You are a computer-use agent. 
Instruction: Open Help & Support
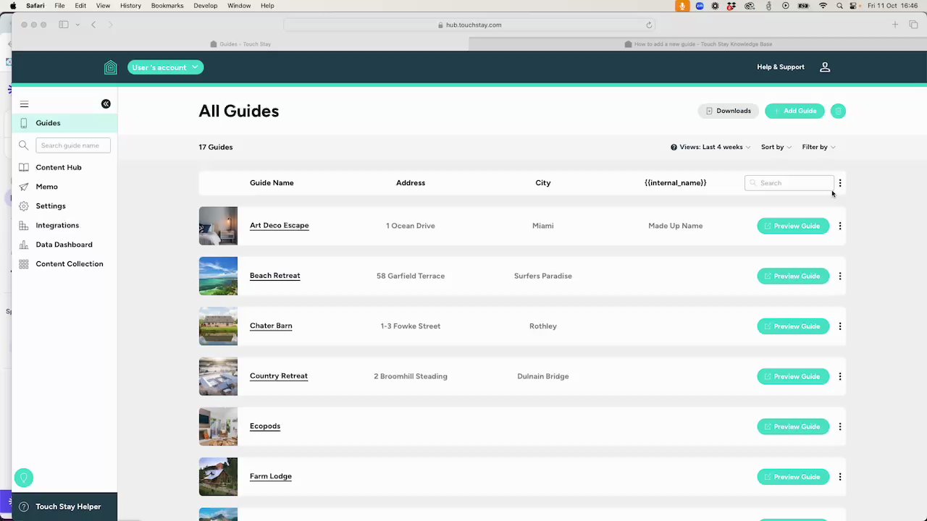click(781, 67)
